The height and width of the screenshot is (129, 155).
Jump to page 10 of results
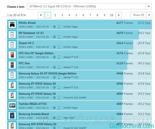[x=111, y=15]
